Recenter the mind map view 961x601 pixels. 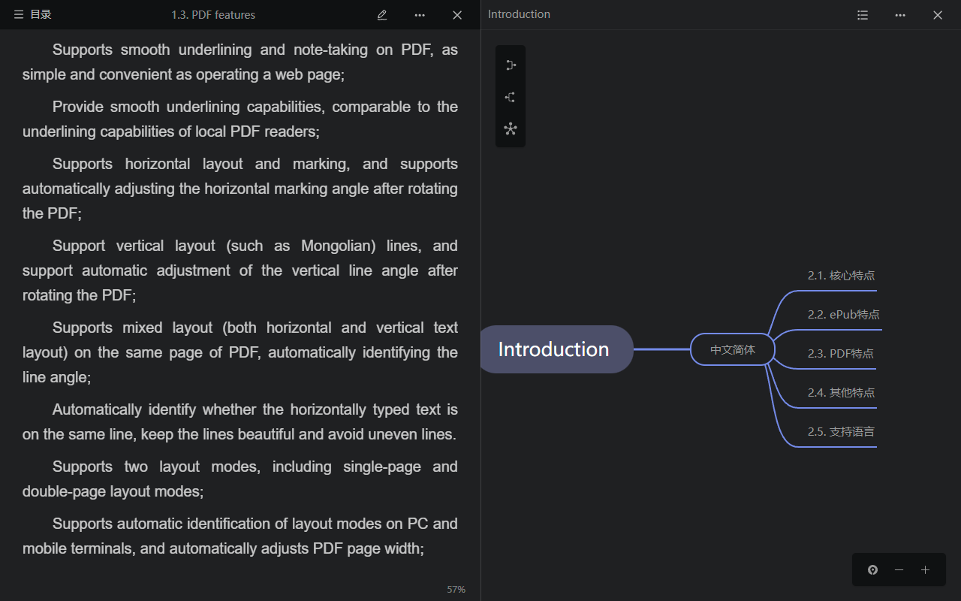872,570
